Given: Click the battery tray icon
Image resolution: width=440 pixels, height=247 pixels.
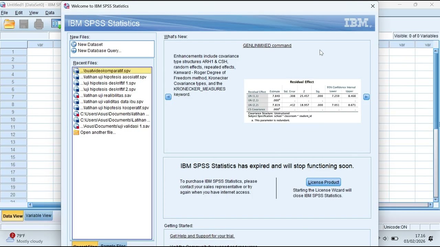Looking at the screenshot, I should [395, 238].
